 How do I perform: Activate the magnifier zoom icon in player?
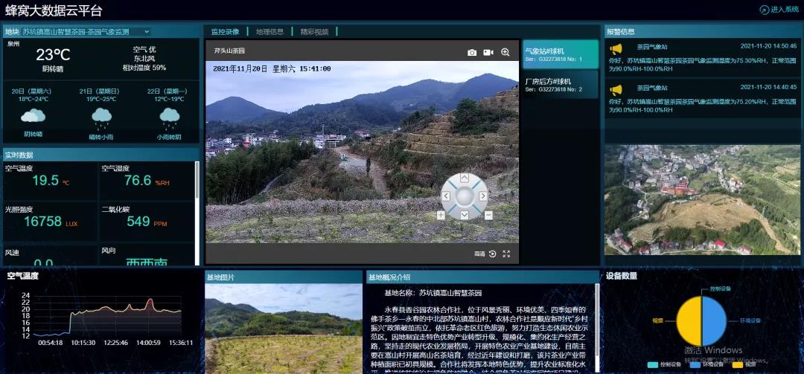pyautogui.click(x=505, y=52)
